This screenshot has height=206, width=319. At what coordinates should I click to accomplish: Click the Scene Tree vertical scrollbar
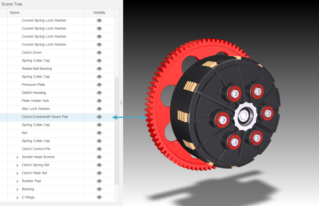click(116, 131)
